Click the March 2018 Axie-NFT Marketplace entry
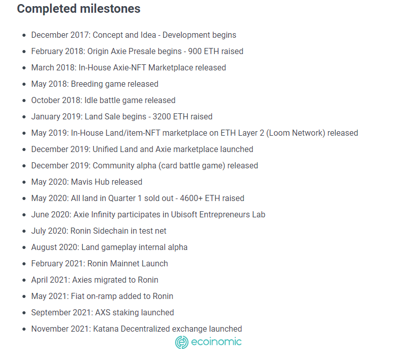This screenshot has width=417, height=349. click(x=129, y=67)
